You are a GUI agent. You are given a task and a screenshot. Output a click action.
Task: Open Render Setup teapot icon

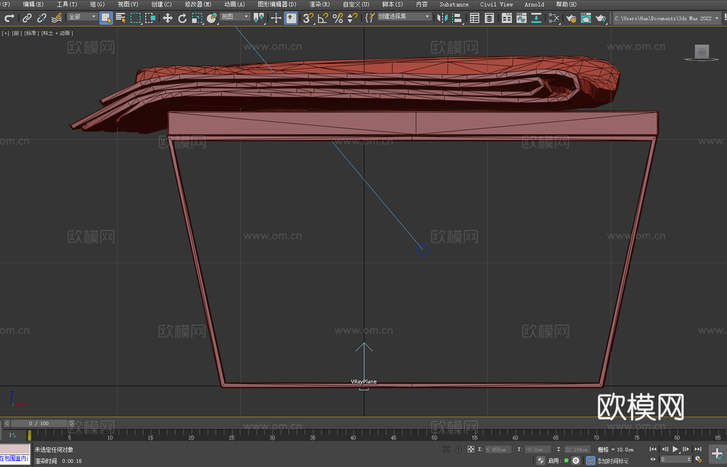tap(571, 18)
